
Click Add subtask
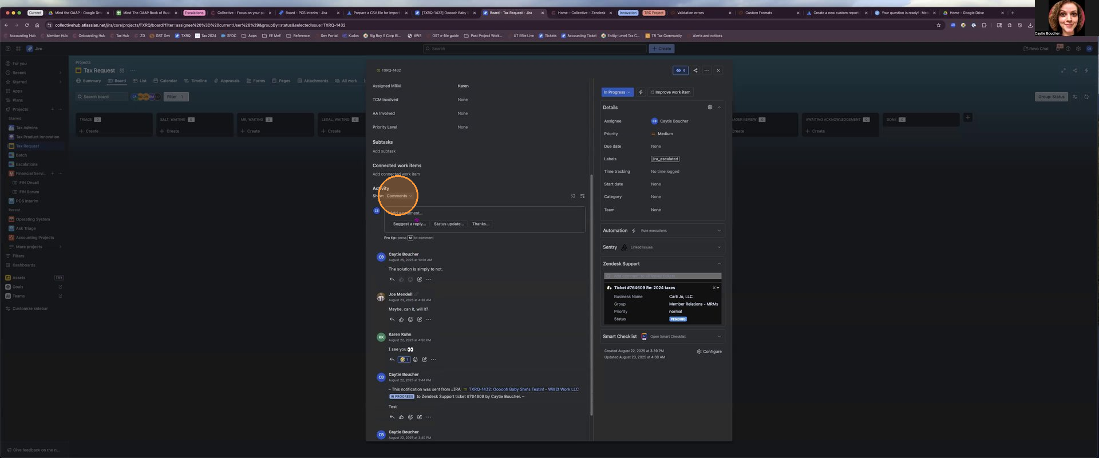pyautogui.click(x=384, y=151)
